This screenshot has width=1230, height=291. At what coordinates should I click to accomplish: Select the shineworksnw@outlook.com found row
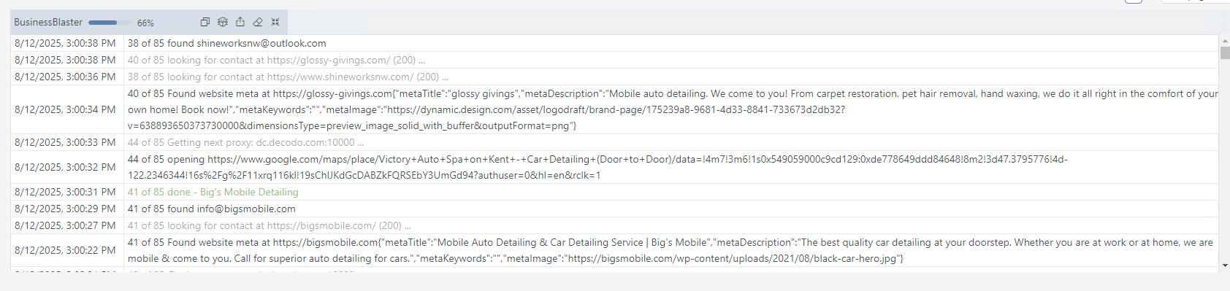tap(615, 43)
